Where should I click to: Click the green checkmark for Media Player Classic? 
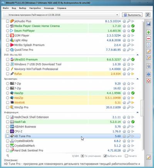133,26
